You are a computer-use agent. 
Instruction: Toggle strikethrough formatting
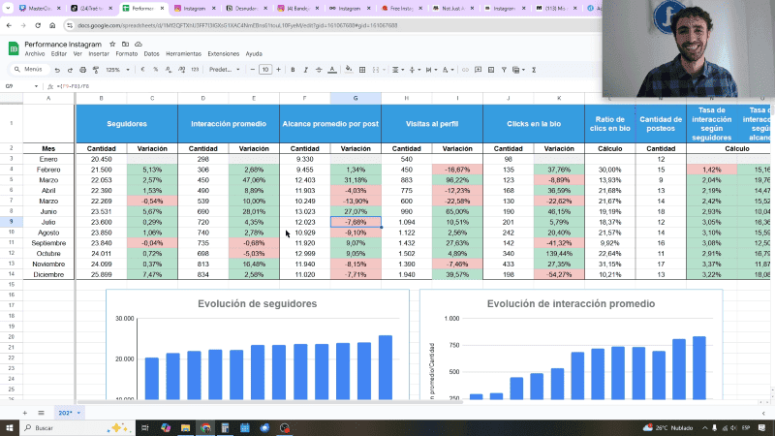click(319, 70)
